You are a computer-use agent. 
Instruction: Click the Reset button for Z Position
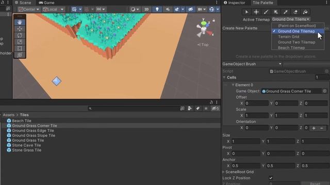(315, 183)
